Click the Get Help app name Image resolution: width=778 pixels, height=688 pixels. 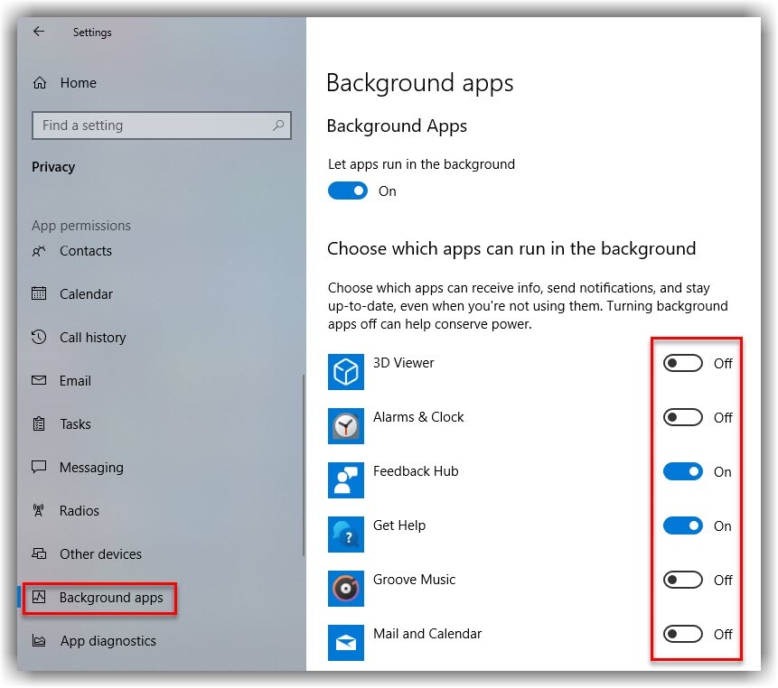398,525
